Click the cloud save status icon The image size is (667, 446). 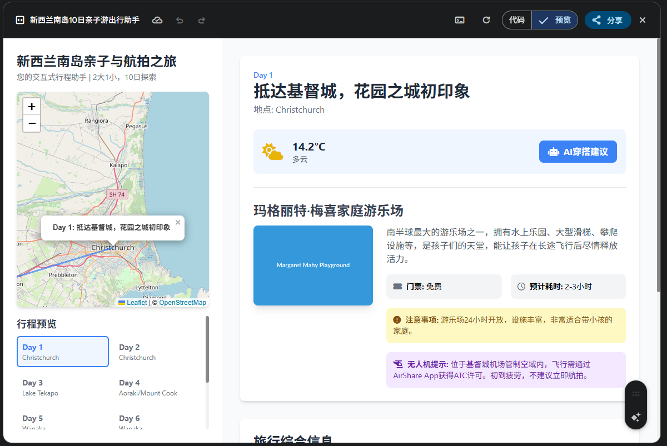(157, 20)
